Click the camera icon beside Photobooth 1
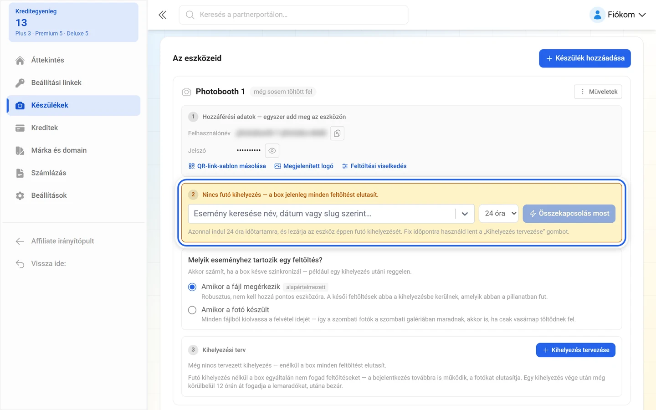Screen dimensions: 656x410 186,92
